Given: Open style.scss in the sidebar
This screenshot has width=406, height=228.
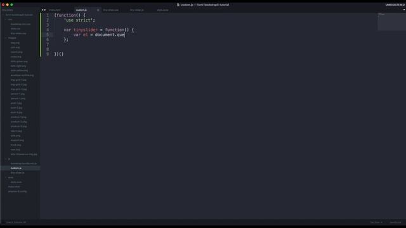Looking at the screenshot, I should (x=16, y=182).
